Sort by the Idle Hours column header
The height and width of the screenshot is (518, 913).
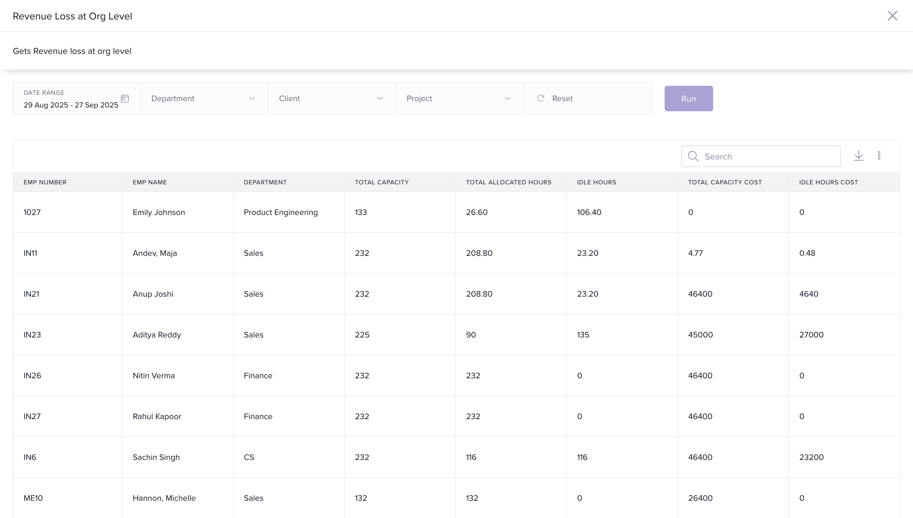tap(596, 182)
